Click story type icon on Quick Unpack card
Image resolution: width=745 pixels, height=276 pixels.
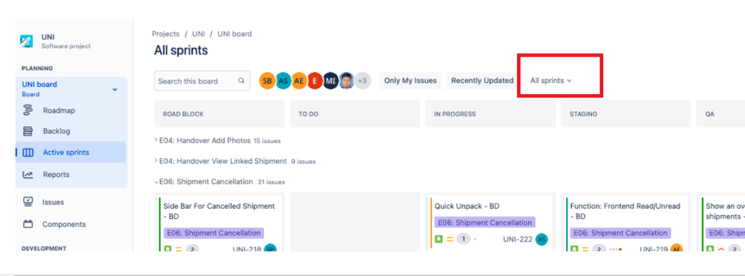coord(438,239)
